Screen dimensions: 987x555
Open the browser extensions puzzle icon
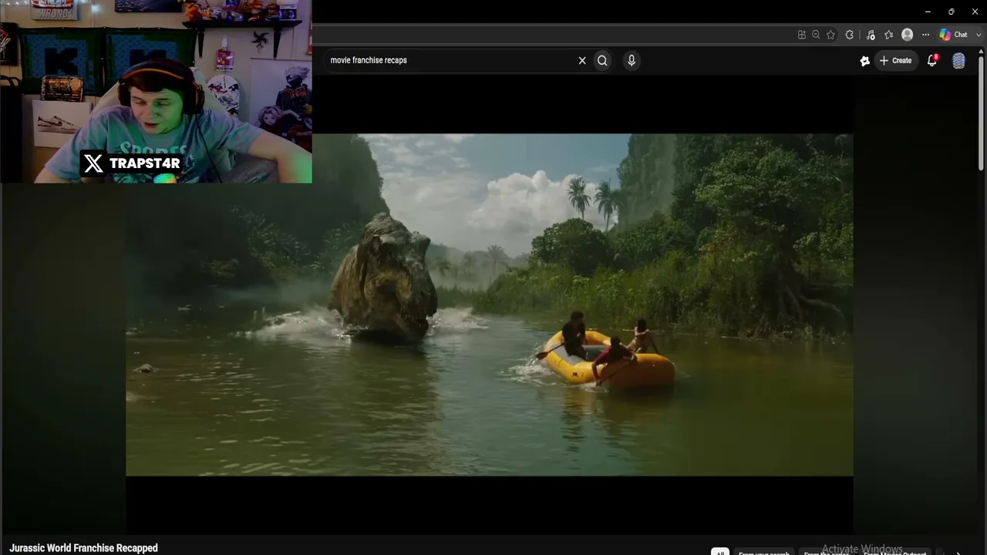(850, 35)
